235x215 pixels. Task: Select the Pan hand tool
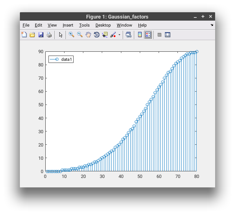pyautogui.click(x=88, y=35)
